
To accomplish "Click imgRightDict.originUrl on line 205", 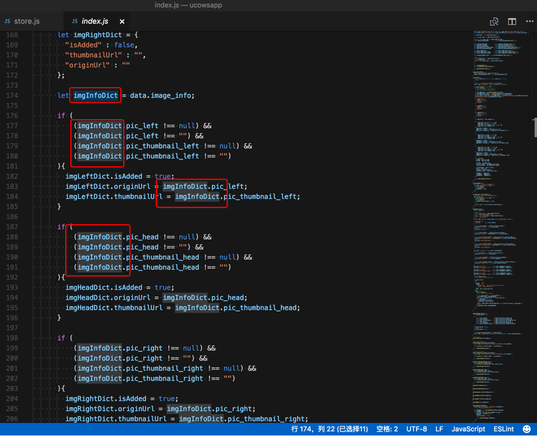I will [110, 409].
